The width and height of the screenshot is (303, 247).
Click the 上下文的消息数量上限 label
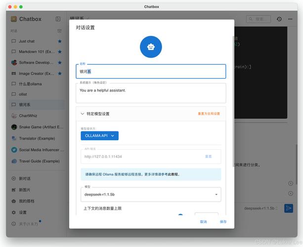[x=103, y=208]
